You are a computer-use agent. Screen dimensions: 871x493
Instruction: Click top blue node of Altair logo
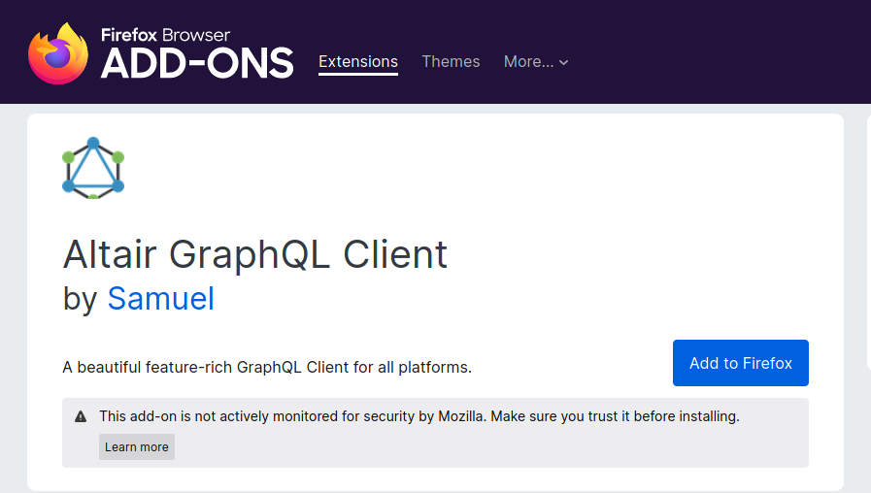click(93, 144)
